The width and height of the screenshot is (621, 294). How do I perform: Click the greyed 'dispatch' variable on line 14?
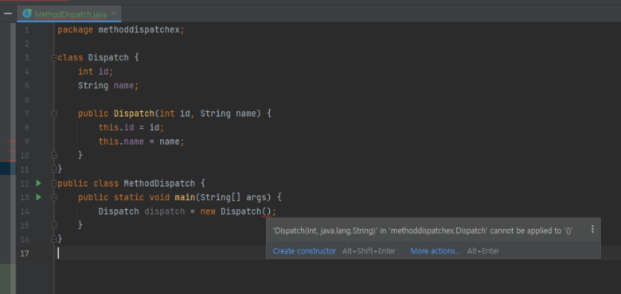point(164,211)
